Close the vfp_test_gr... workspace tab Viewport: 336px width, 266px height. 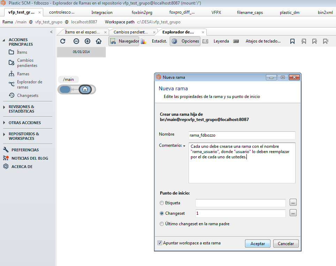tap(39, 13)
